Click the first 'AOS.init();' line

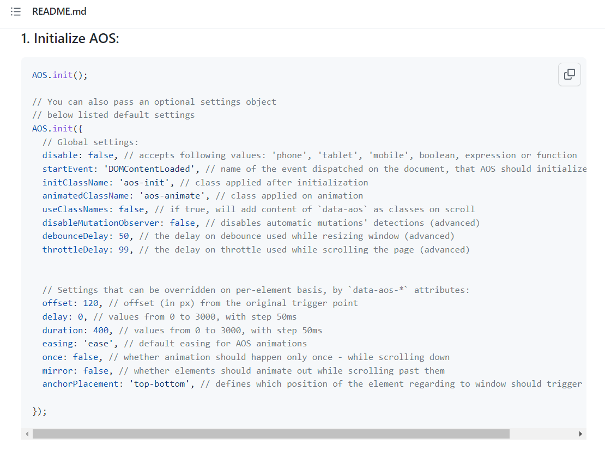[60, 75]
